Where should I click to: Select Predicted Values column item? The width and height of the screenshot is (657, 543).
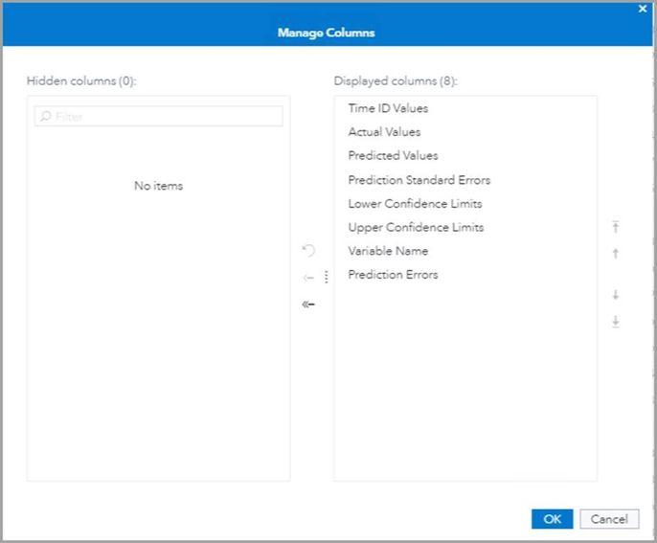(393, 155)
